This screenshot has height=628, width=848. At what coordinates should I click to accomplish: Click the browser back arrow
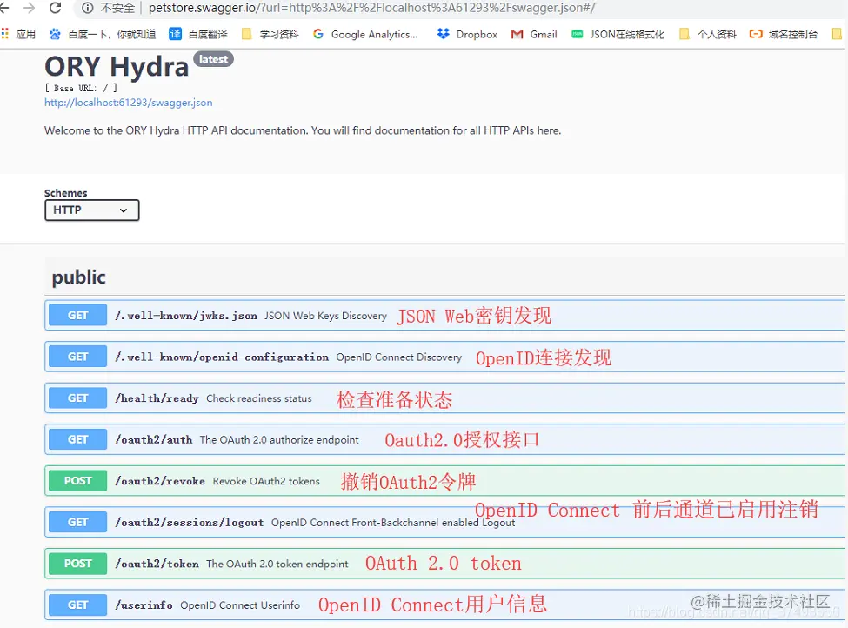[x=4, y=8]
